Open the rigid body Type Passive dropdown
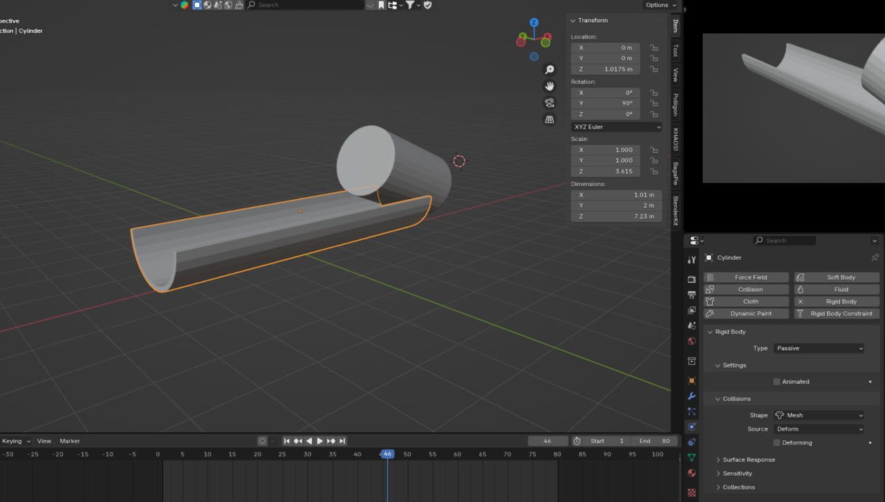Viewport: 885px width, 502px height. pyautogui.click(x=819, y=348)
